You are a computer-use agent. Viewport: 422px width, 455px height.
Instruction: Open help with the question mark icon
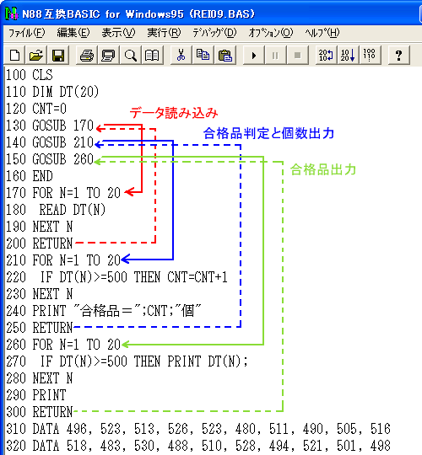[398, 55]
